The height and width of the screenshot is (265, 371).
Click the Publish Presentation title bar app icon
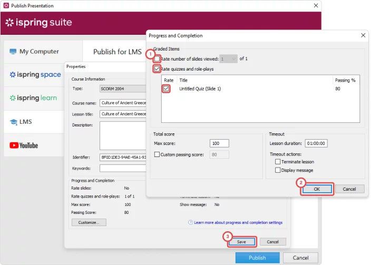pos(6,5)
